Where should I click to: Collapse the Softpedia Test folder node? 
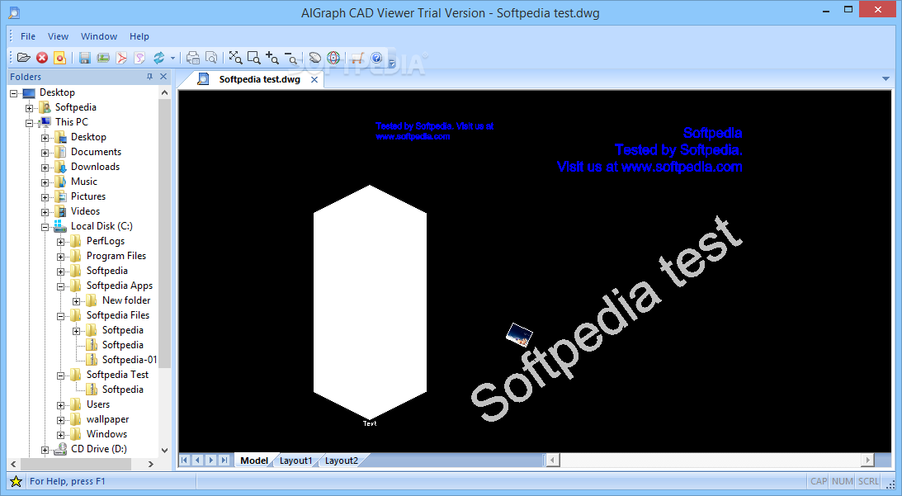click(x=60, y=376)
